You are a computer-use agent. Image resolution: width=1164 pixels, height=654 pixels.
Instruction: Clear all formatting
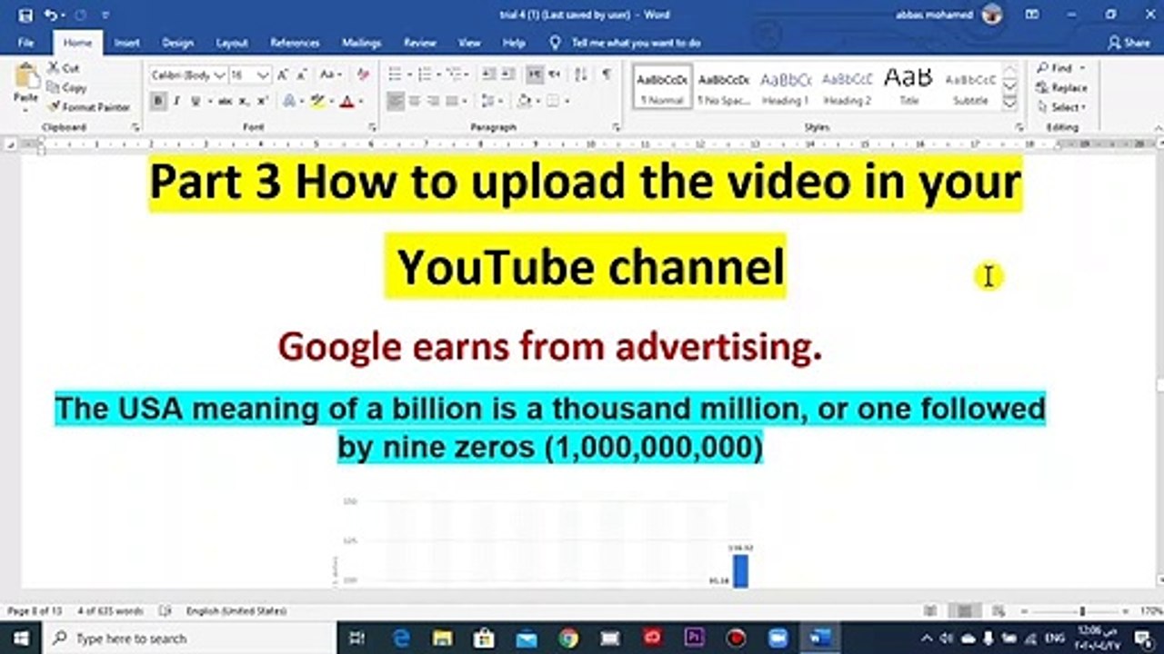point(363,74)
